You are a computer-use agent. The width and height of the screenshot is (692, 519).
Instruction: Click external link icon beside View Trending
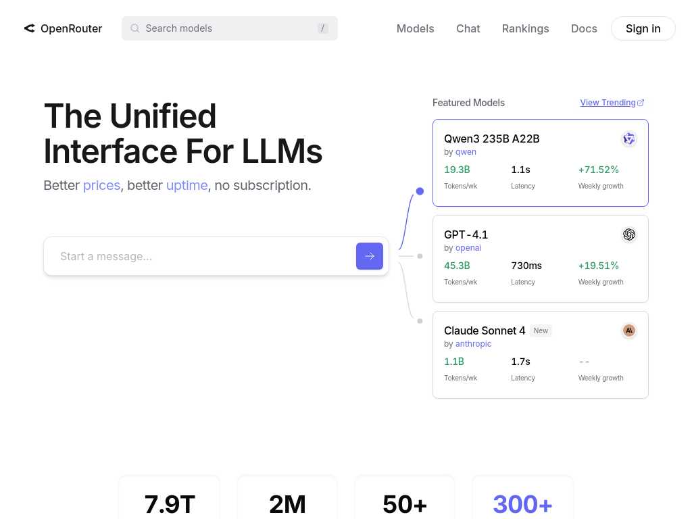pos(641,103)
